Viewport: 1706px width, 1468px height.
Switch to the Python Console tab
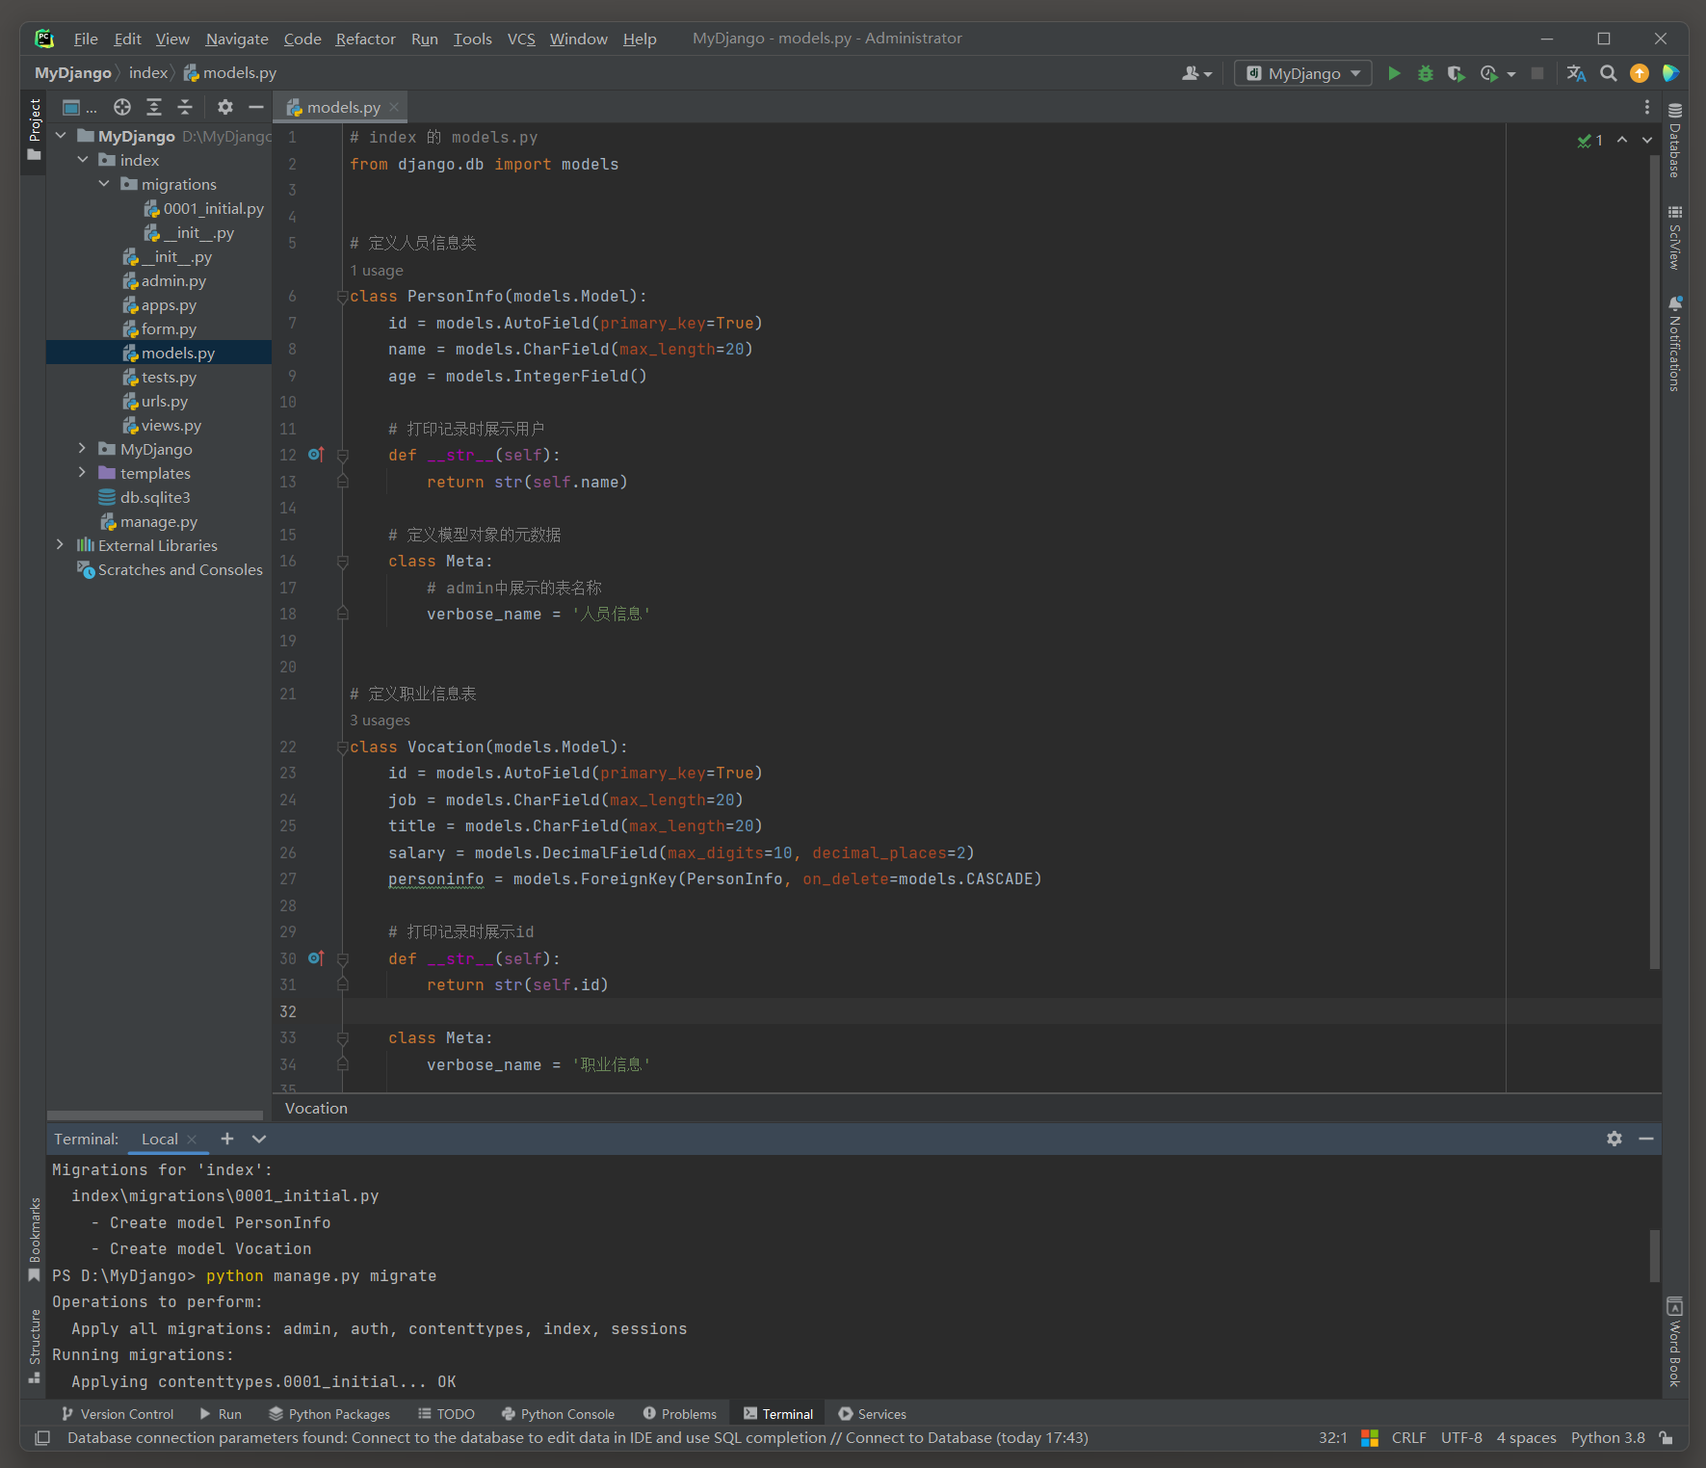[x=558, y=1414]
